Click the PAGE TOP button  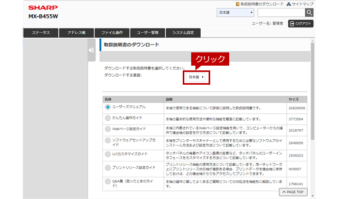pos(293,192)
